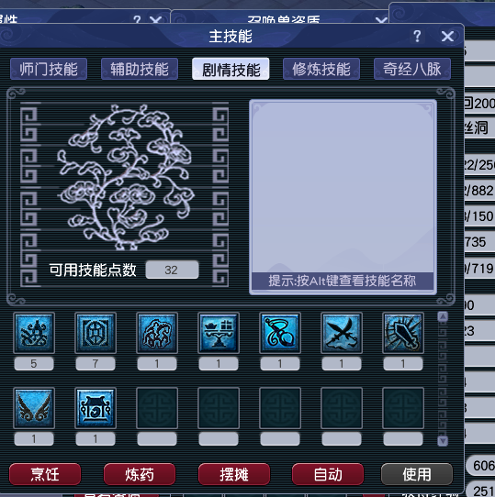Click the treasure altar skill icon

219,333
